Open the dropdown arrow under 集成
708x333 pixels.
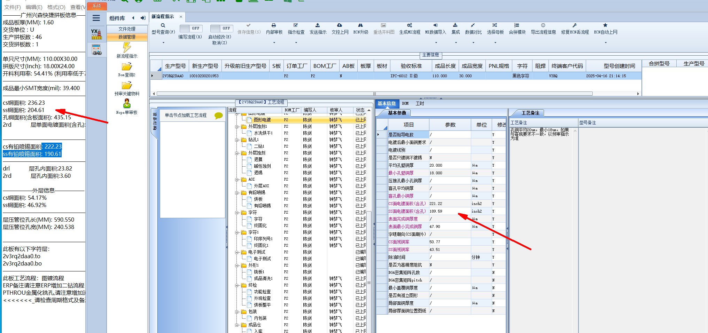[456, 43]
